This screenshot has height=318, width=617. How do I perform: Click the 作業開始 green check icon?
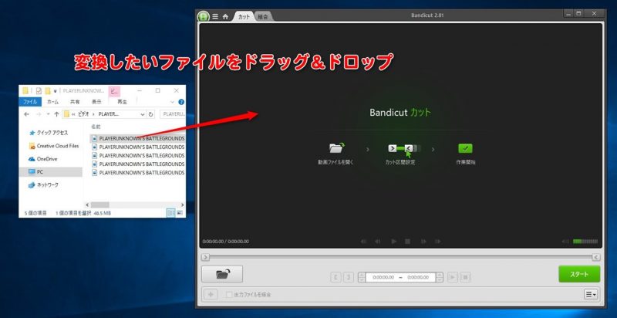[465, 148]
